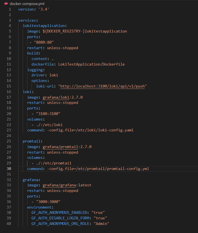Viewport: 198px width, 233px height.
Task: Click the 'build:' key
Action: click(x=33, y=53)
